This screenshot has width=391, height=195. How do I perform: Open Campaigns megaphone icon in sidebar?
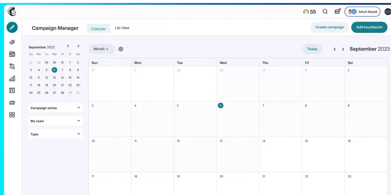pos(12,42)
